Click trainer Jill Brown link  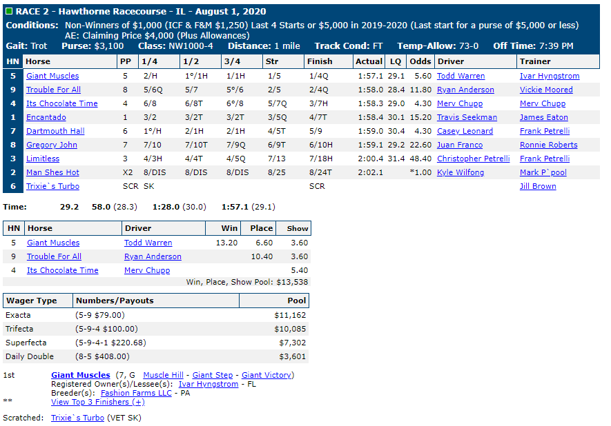point(538,186)
